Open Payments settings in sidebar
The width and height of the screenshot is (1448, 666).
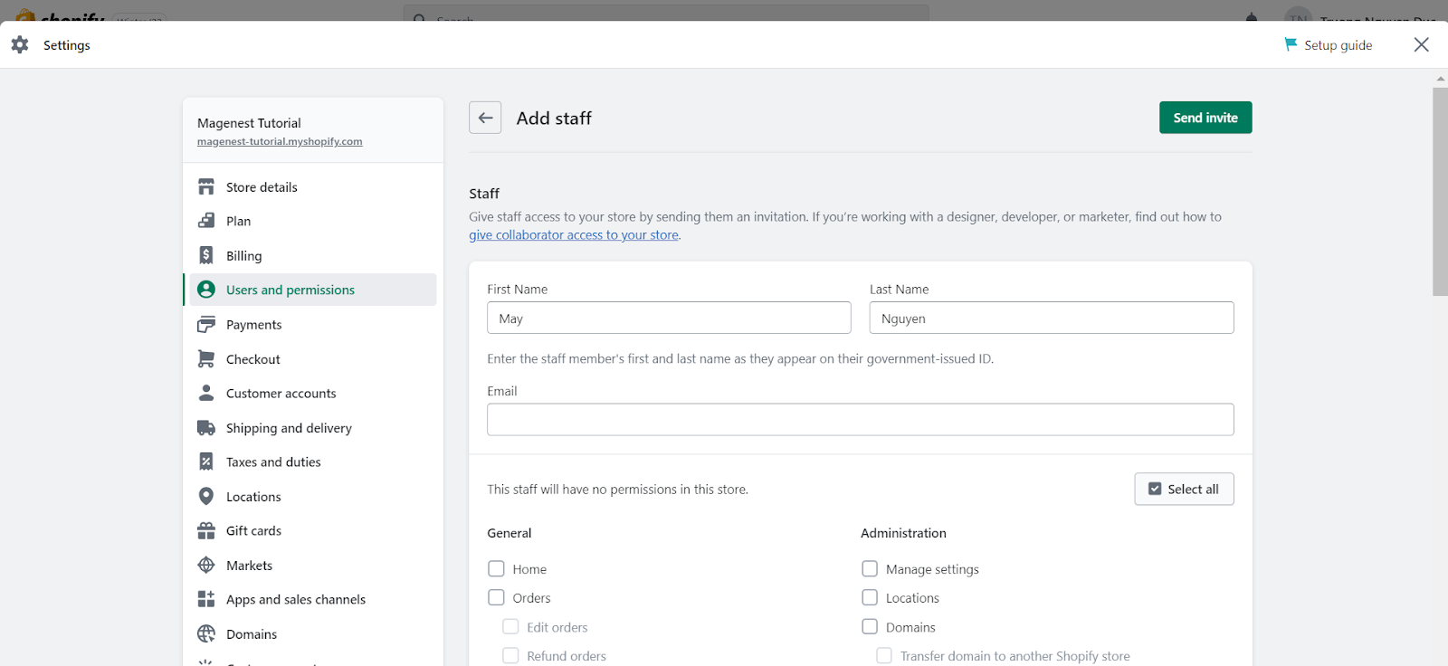click(253, 325)
